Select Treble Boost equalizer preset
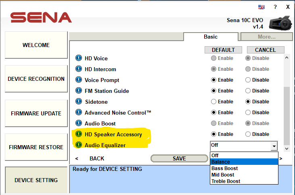The height and width of the screenshot is (195, 295). coord(226,181)
